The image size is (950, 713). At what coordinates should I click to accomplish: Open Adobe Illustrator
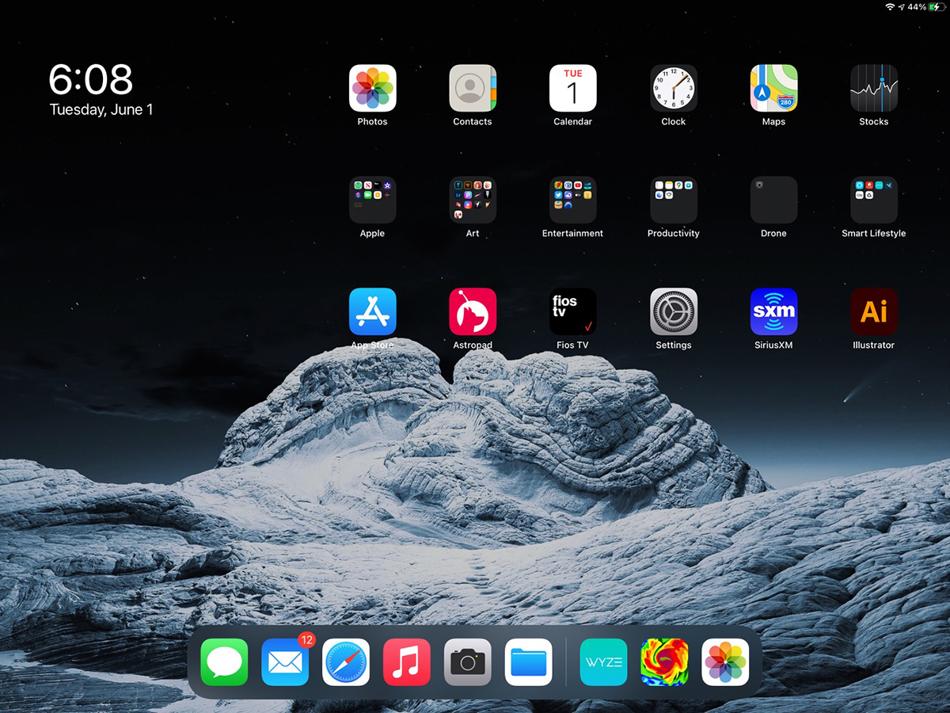click(x=874, y=311)
